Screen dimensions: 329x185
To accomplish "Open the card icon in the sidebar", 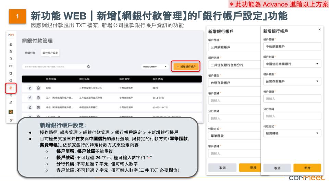I will [11, 66].
